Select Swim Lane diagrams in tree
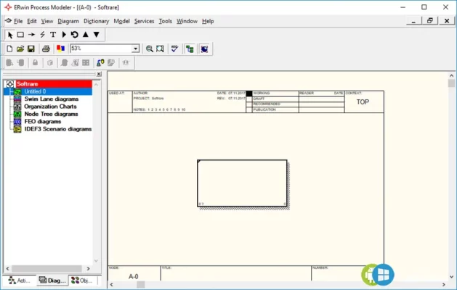The width and height of the screenshot is (457, 290). click(52, 99)
